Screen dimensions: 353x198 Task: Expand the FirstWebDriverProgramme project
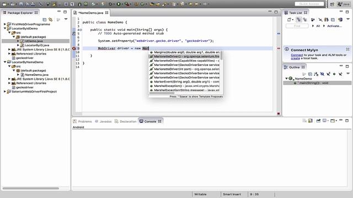click(x=5, y=24)
